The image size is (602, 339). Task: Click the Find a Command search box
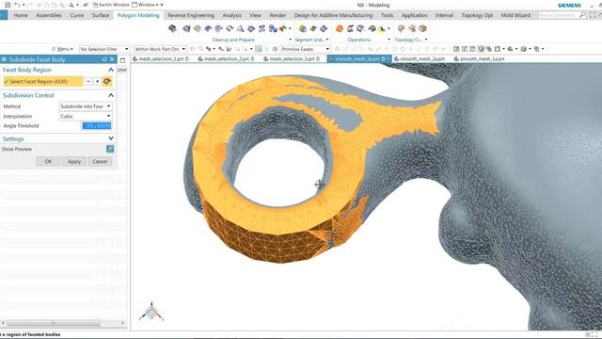click(x=562, y=15)
